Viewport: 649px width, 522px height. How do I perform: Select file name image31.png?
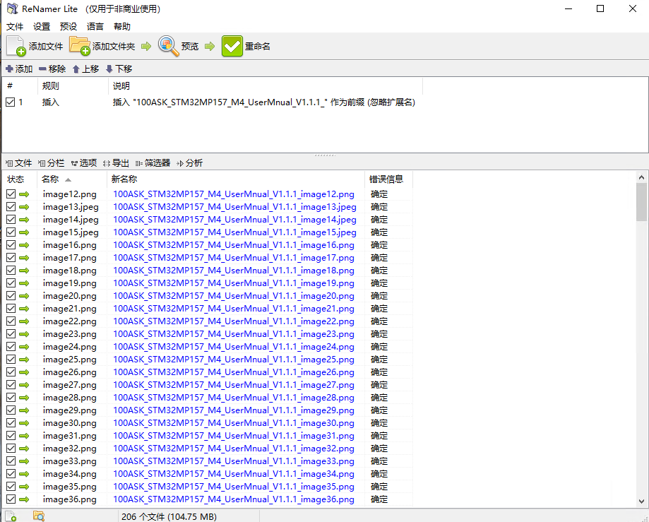(69, 436)
